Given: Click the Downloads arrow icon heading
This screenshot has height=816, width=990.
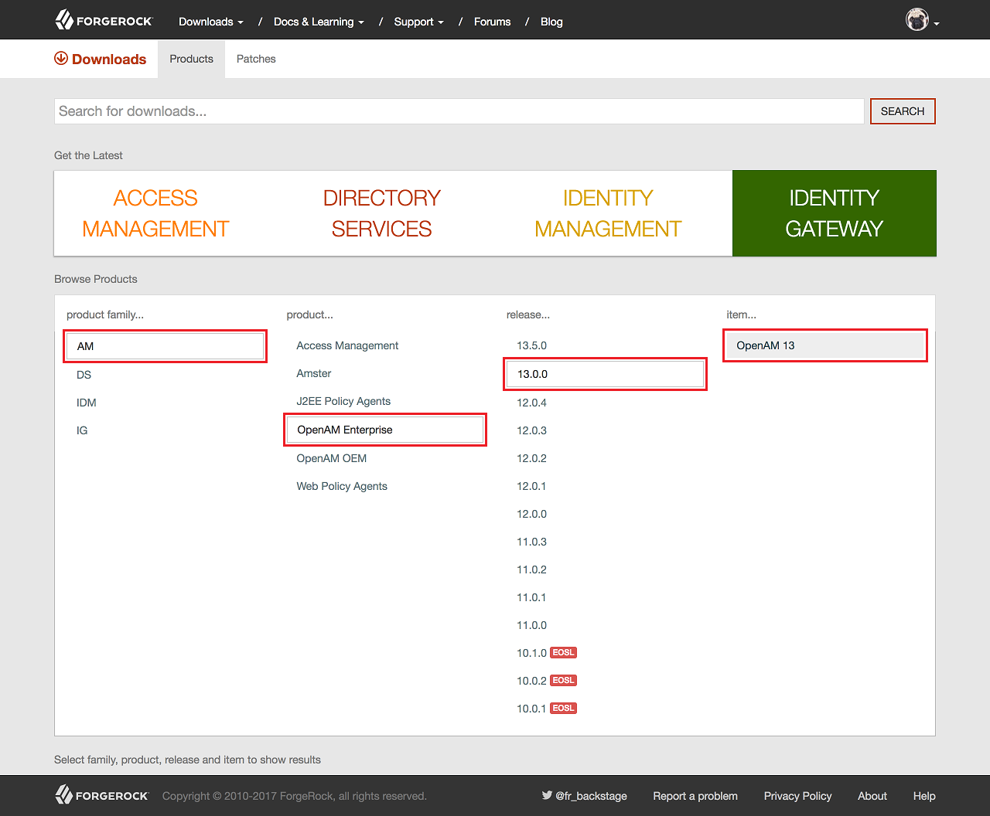Looking at the screenshot, I should point(101,59).
